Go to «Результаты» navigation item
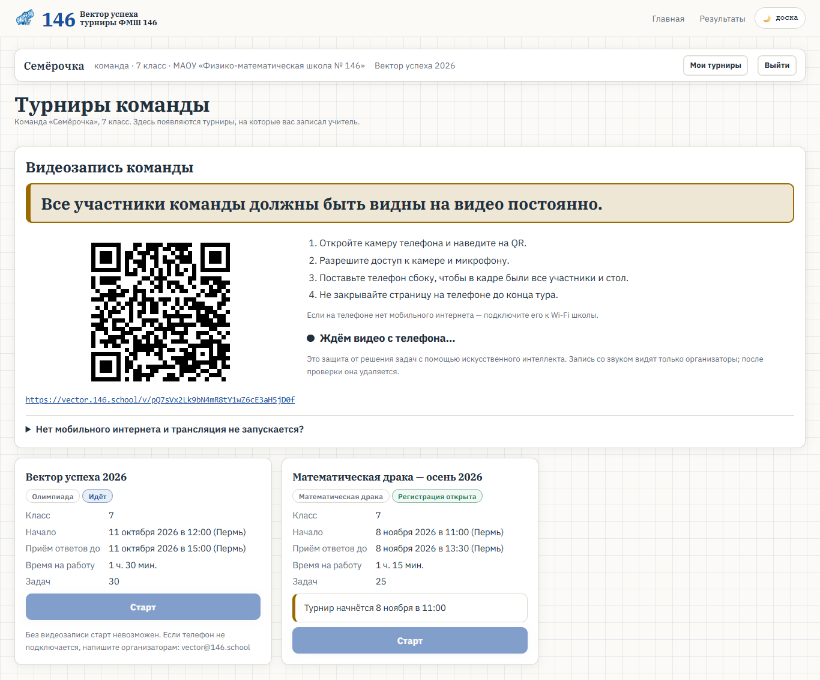 click(x=722, y=19)
